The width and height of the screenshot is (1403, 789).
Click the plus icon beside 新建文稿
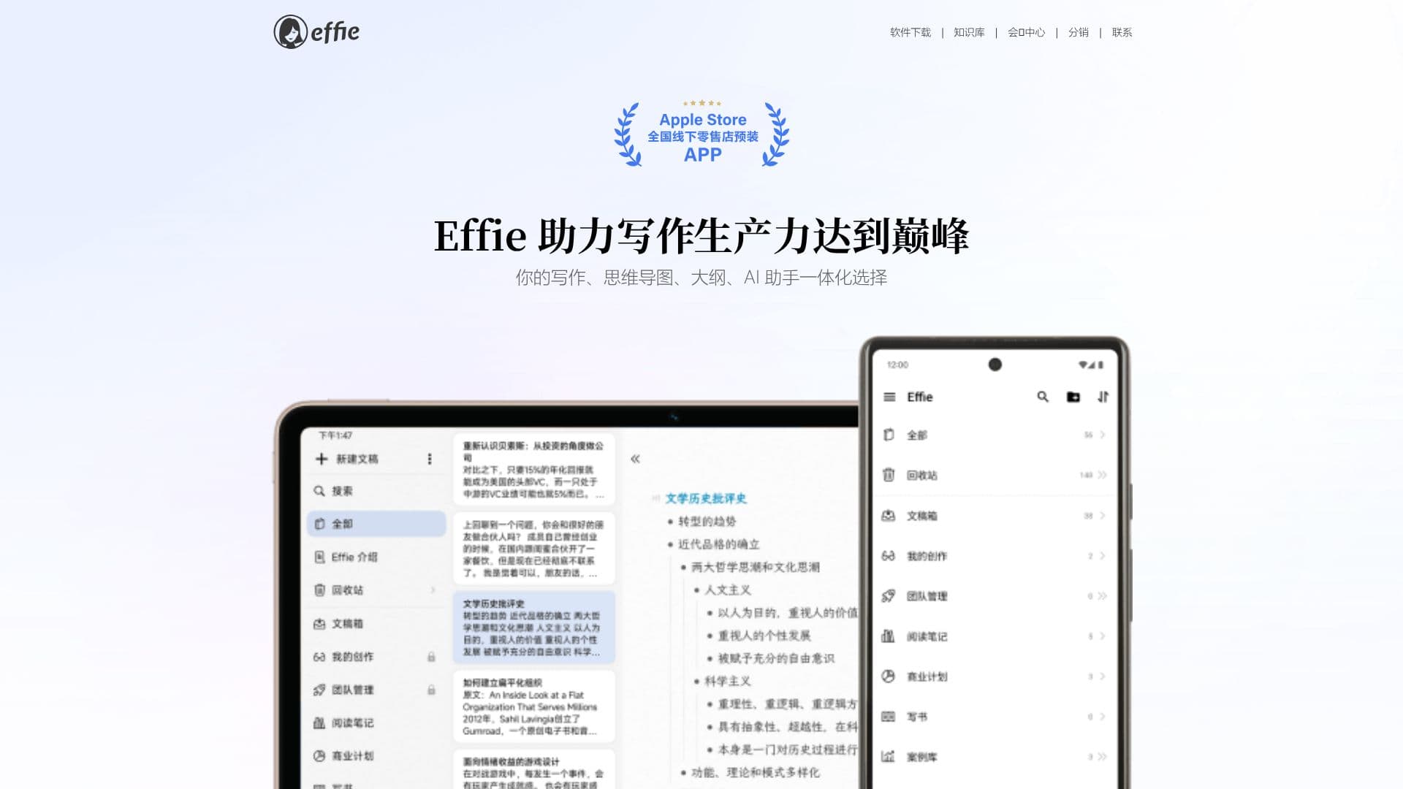click(x=321, y=459)
